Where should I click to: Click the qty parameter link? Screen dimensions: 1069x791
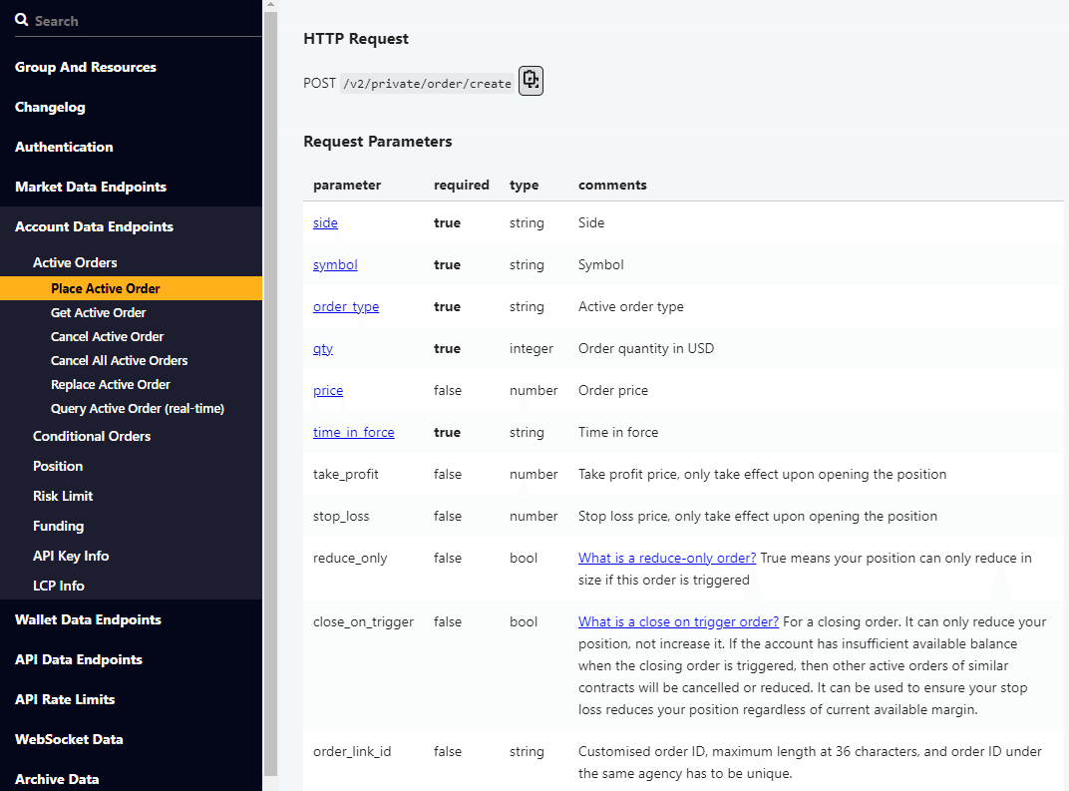[x=323, y=349]
